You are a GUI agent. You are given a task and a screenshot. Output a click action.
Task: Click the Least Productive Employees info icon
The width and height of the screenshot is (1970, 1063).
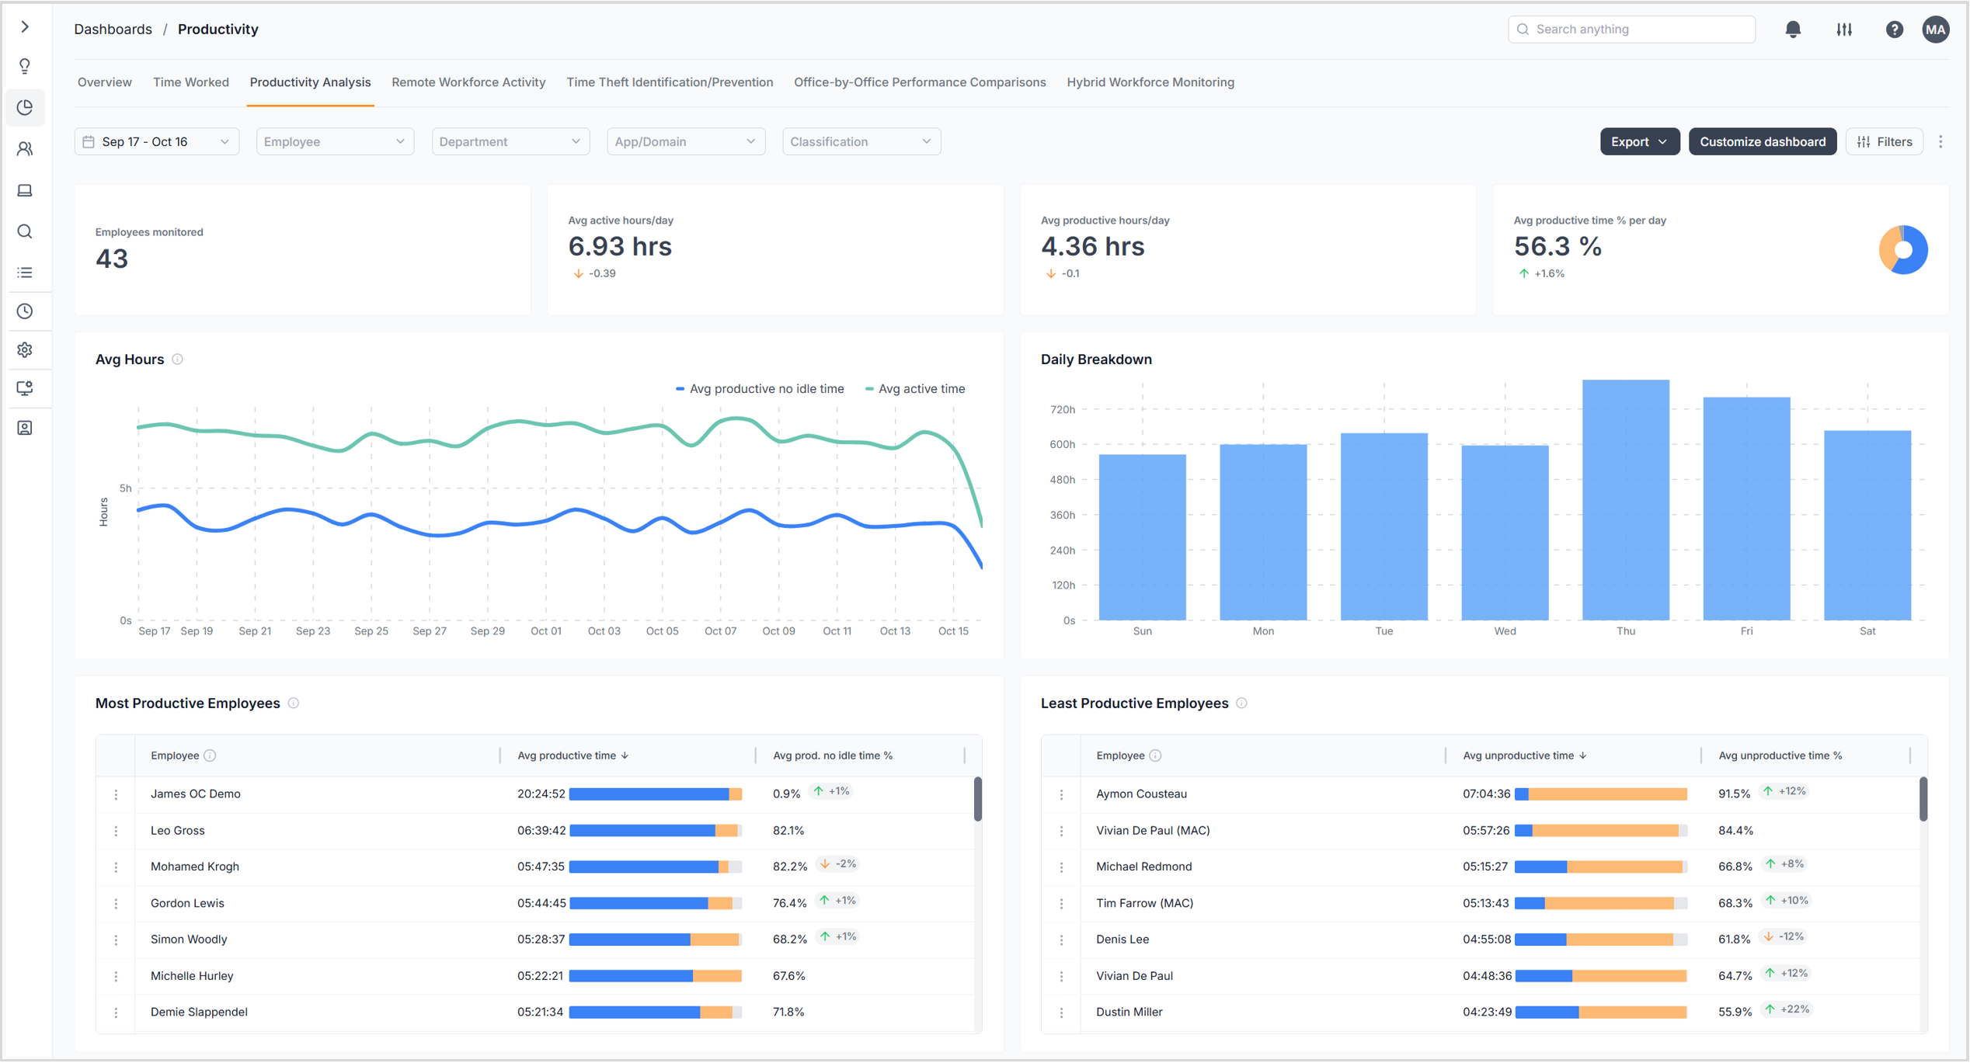1242,703
